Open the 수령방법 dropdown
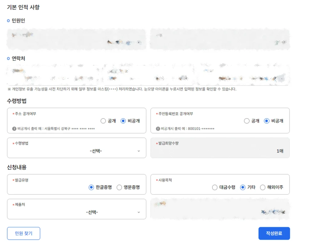This screenshot has height=244, width=309. tap(77, 148)
